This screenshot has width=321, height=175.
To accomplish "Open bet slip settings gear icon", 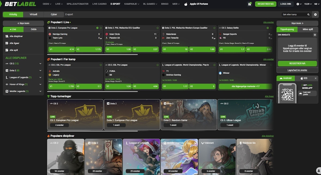I will tap(315, 35).
